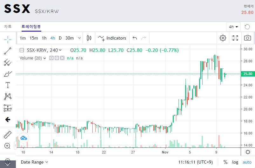
Task: Click the magnet mode icon at bottom left
Action: [8, 162]
